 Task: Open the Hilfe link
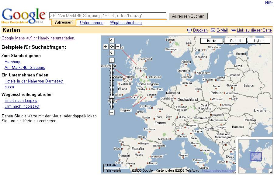pos(269,3)
